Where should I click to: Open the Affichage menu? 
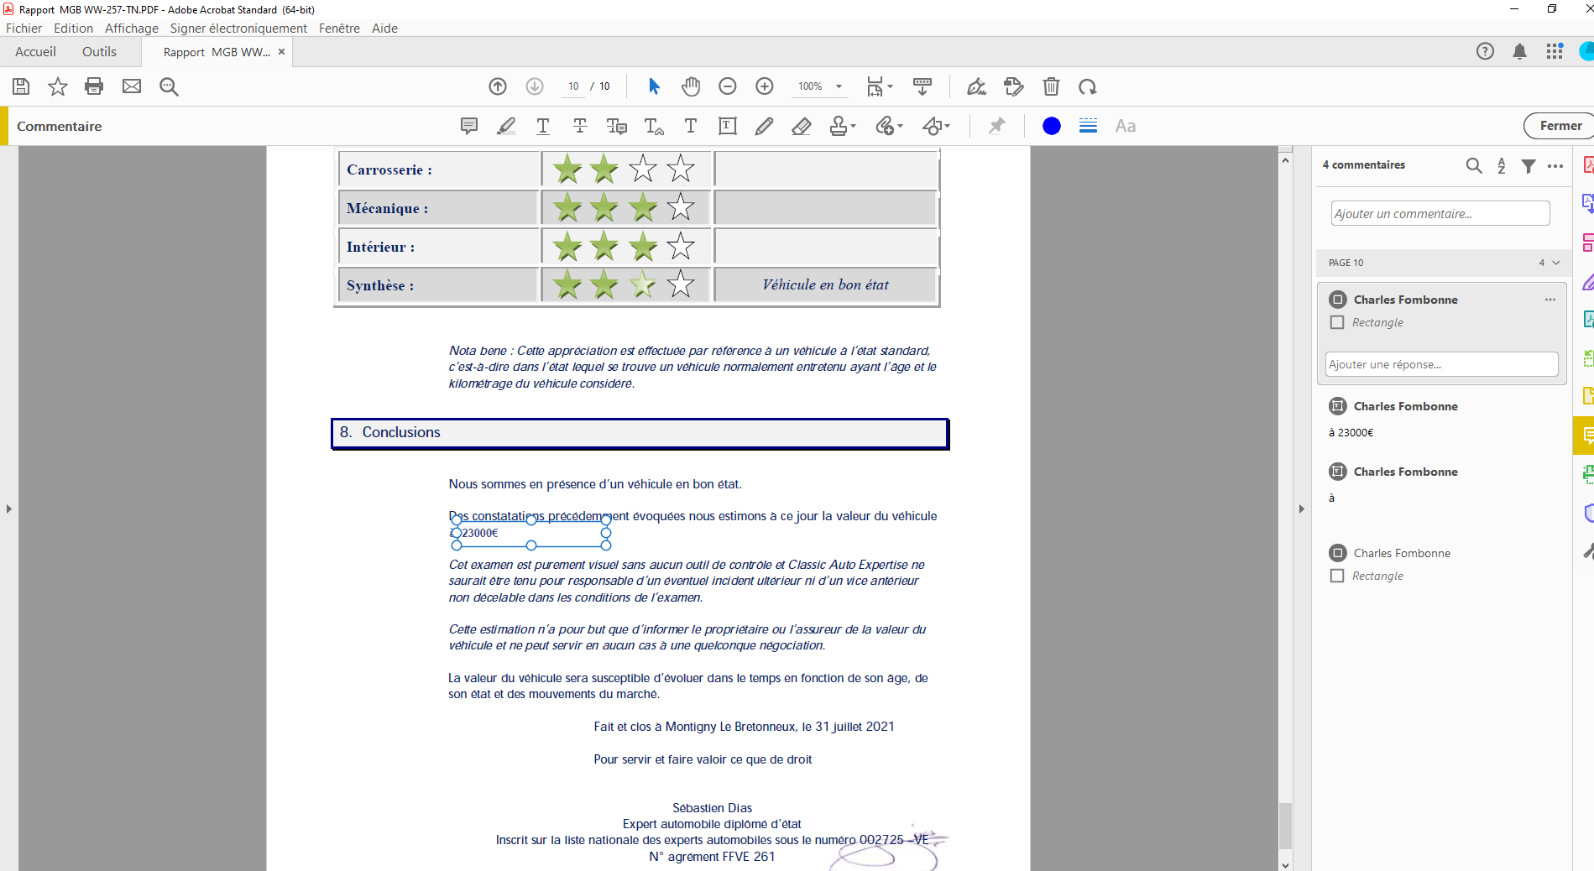tap(132, 29)
